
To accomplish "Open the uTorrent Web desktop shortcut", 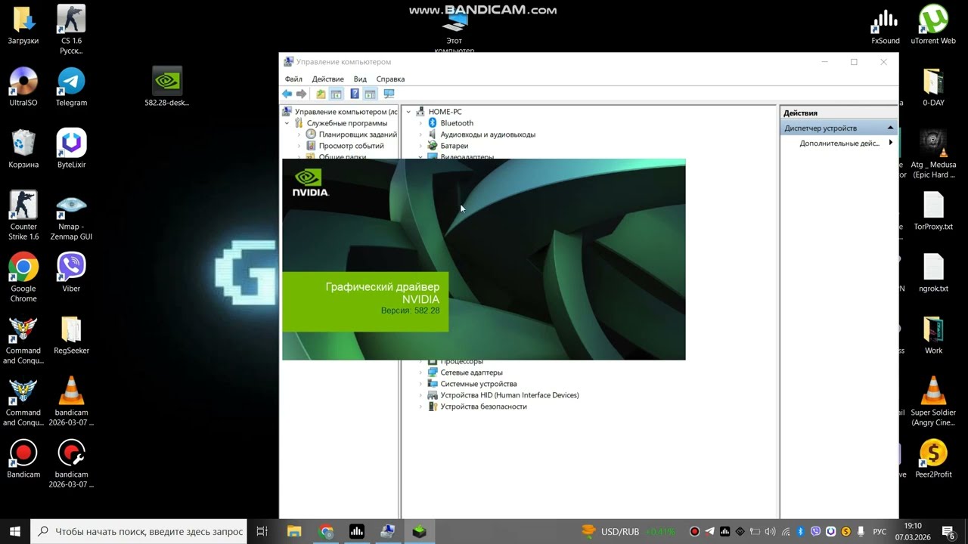I will click(933, 25).
